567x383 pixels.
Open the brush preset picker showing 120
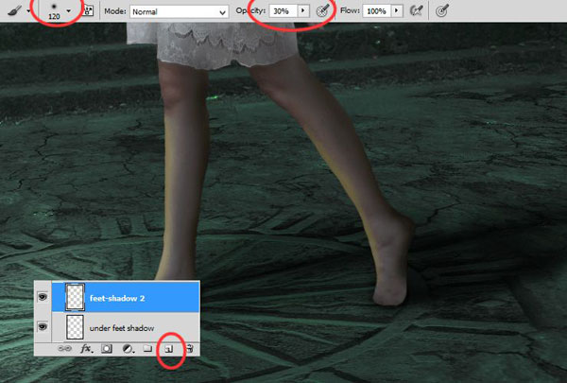[54, 10]
